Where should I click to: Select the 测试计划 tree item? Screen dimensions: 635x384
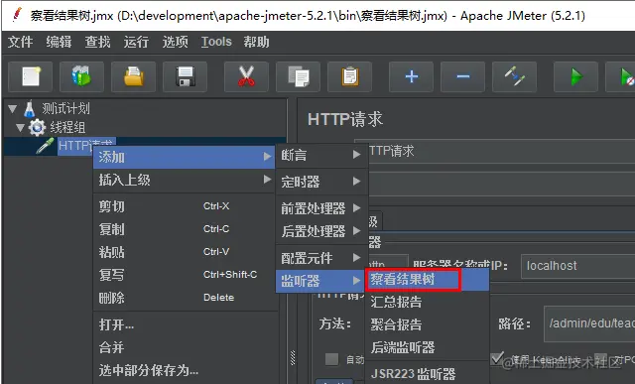[x=65, y=108]
